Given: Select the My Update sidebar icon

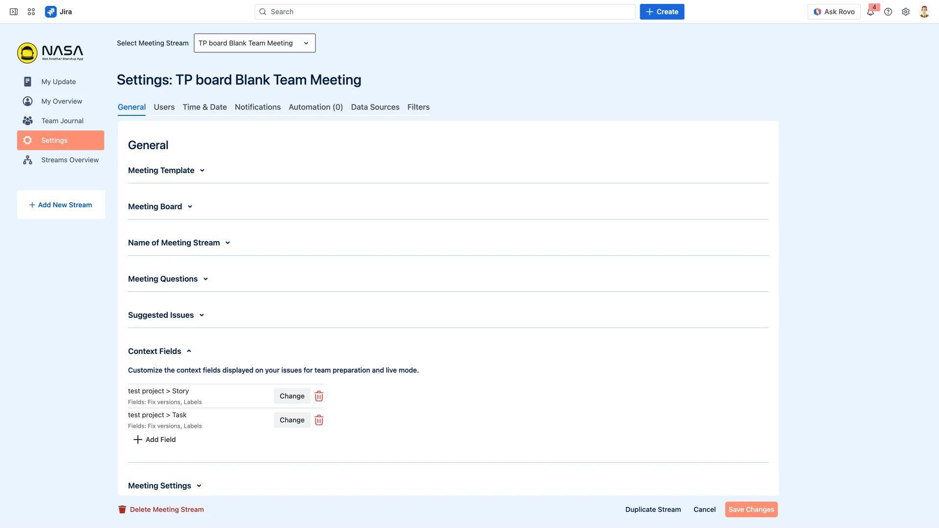Looking at the screenshot, I should click(x=27, y=82).
